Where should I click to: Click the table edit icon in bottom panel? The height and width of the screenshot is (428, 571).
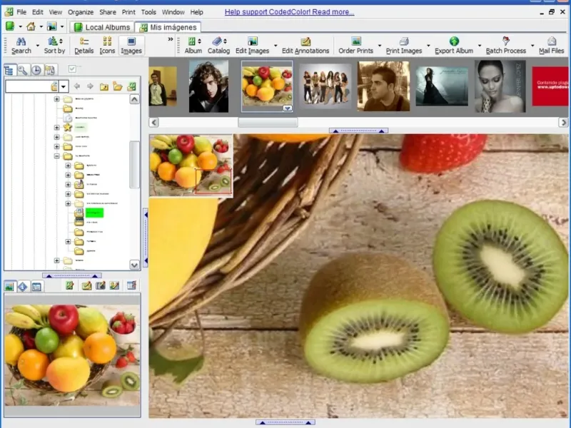click(x=131, y=286)
